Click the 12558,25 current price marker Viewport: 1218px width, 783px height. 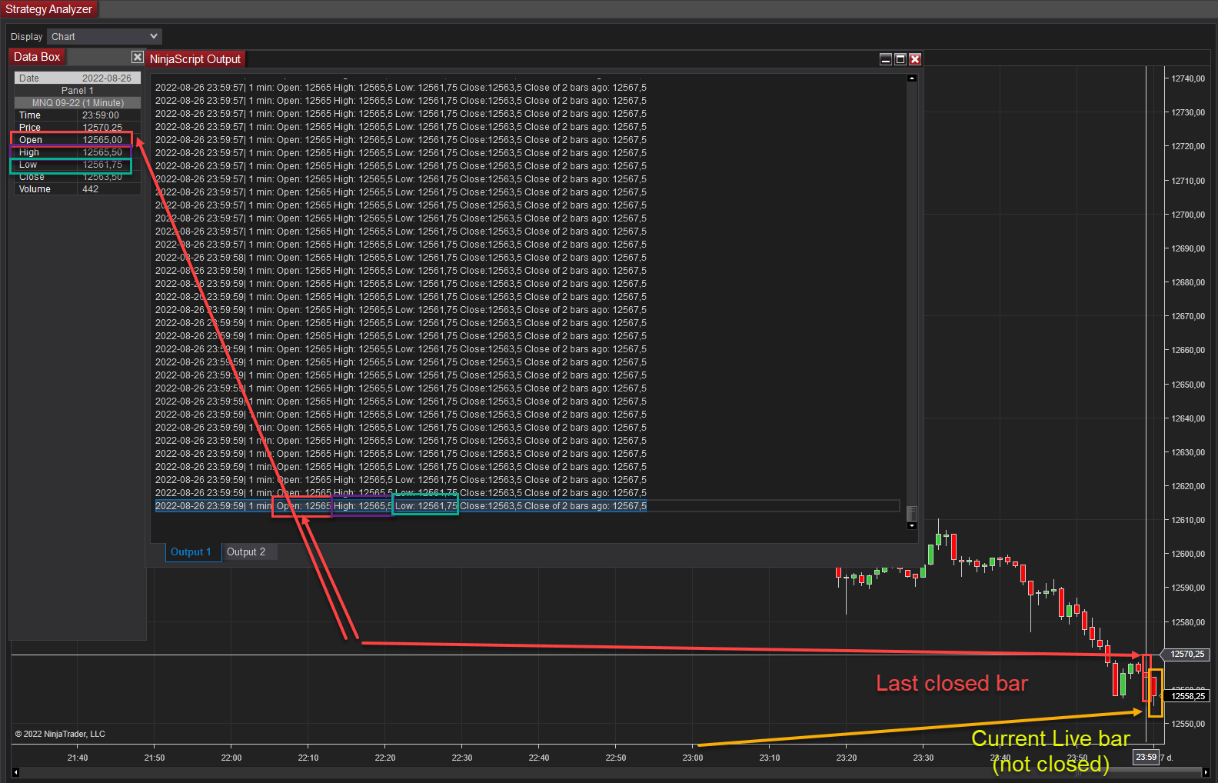[1188, 696]
